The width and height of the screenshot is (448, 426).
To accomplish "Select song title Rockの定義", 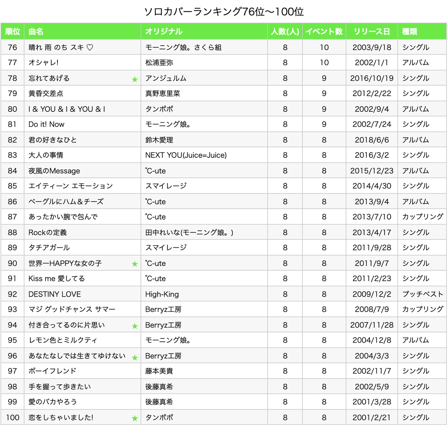I will (x=47, y=233).
